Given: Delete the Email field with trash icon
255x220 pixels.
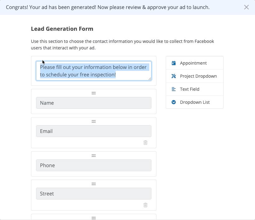Looking at the screenshot, I should pyautogui.click(x=145, y=143).
